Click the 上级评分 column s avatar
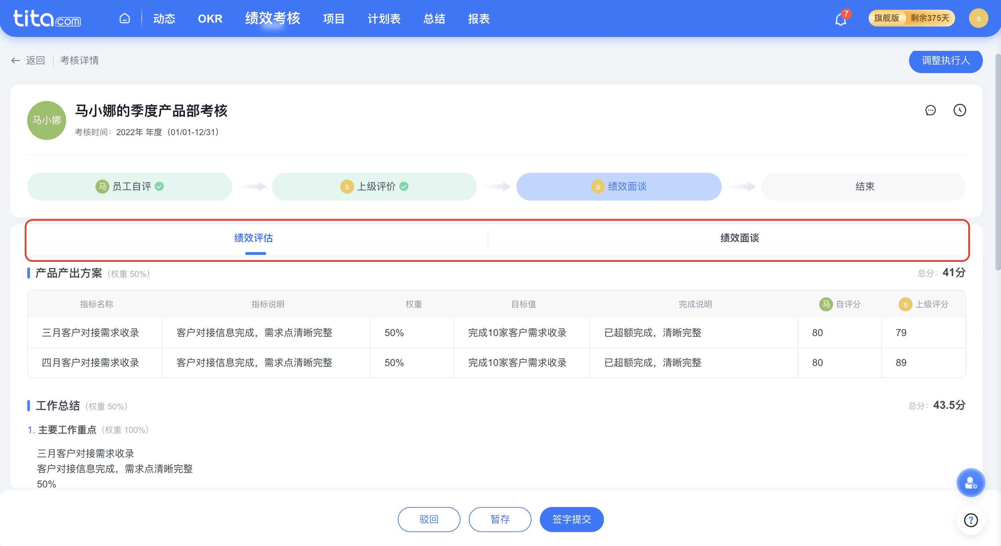The image size is (1001, 546). (x=905, y=304)
